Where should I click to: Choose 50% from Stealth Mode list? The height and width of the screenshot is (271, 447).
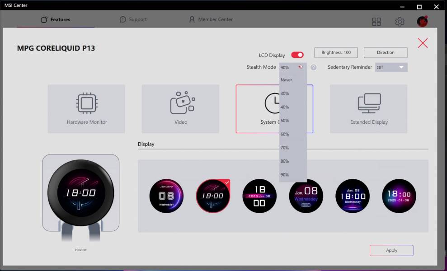point(285,121)
